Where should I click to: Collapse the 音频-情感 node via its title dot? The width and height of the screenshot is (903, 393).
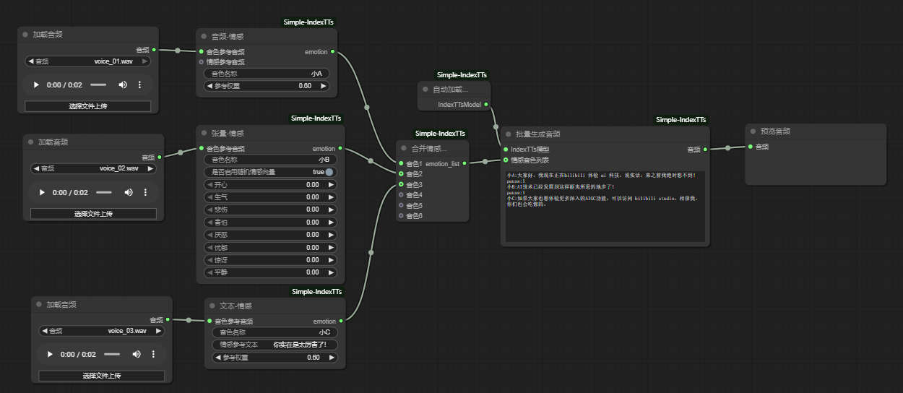[204, 36]
